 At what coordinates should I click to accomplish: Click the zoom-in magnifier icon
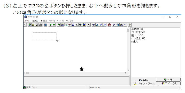(101, 25)
